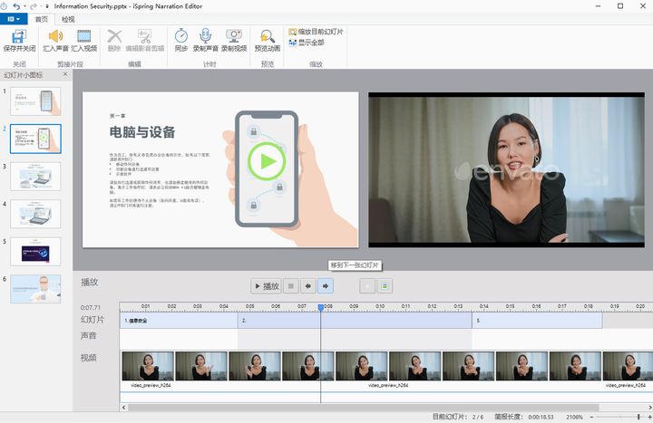Click the timeline scrollbar left arrow

click(123, 408)
